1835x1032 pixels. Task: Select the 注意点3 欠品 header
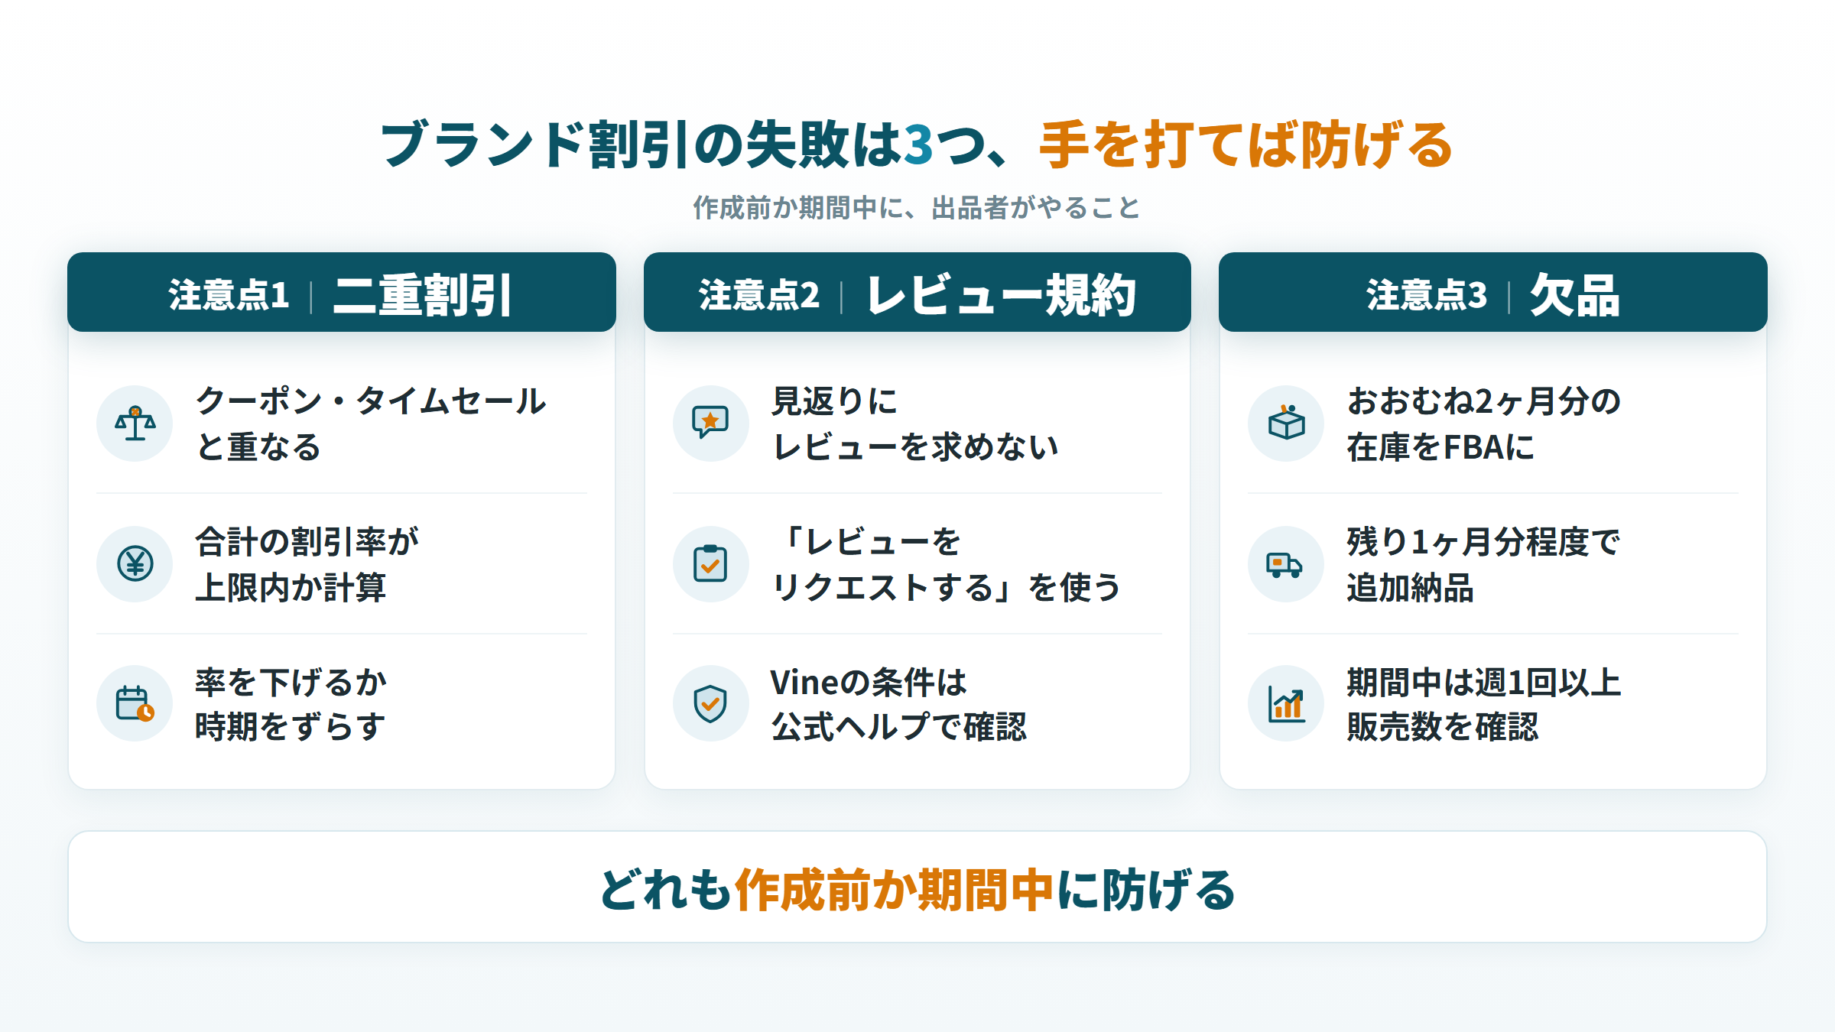point(1493,292)
